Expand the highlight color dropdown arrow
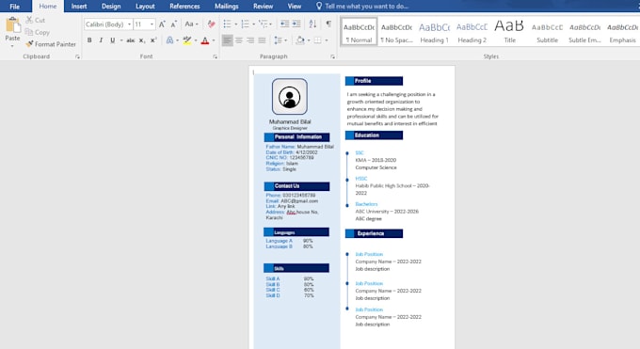 (x=196, y=40)
